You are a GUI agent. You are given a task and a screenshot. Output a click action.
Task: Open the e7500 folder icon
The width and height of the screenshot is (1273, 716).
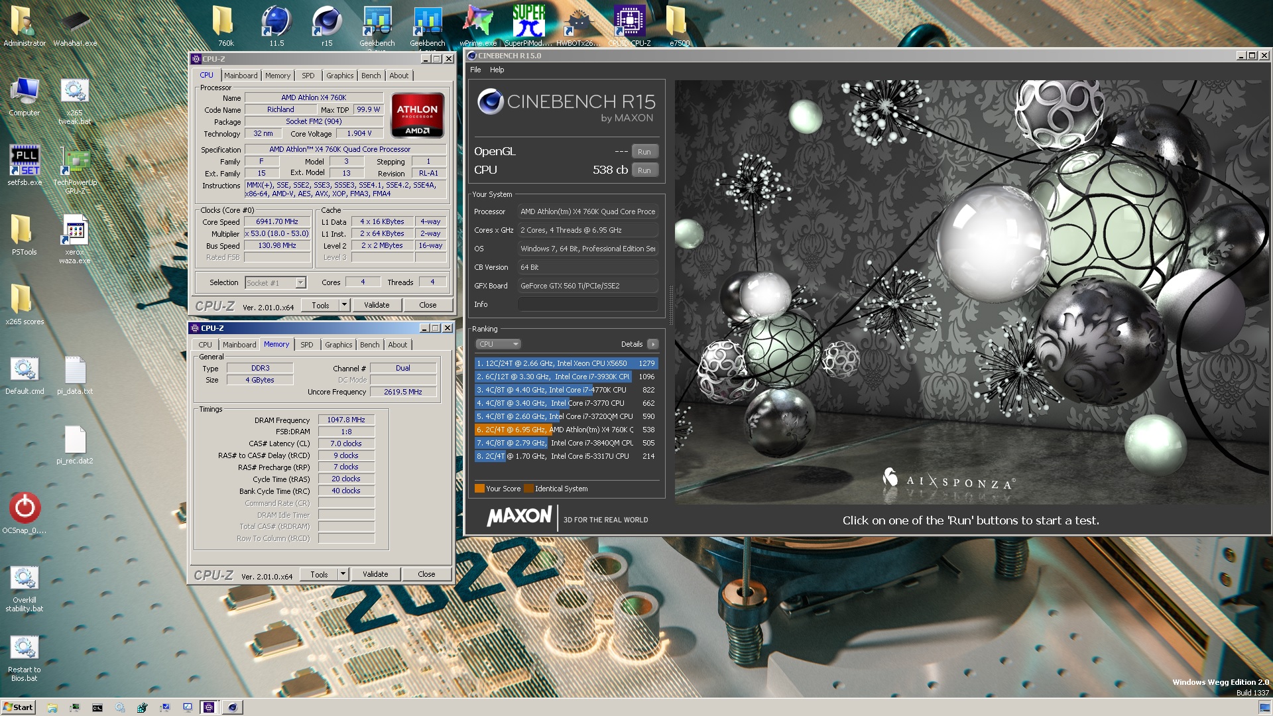[679, 25]
